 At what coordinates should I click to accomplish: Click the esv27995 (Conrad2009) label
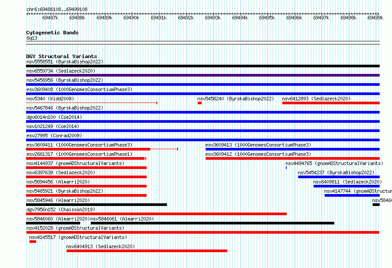click(54, 136)
